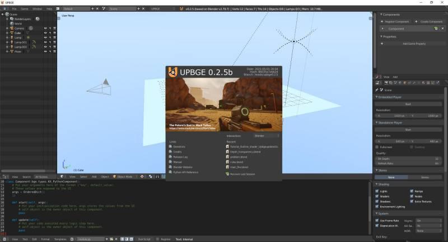Toggle render restriction for Plane
This screenshot has width=448, height=242.
[x=54, y=51]
